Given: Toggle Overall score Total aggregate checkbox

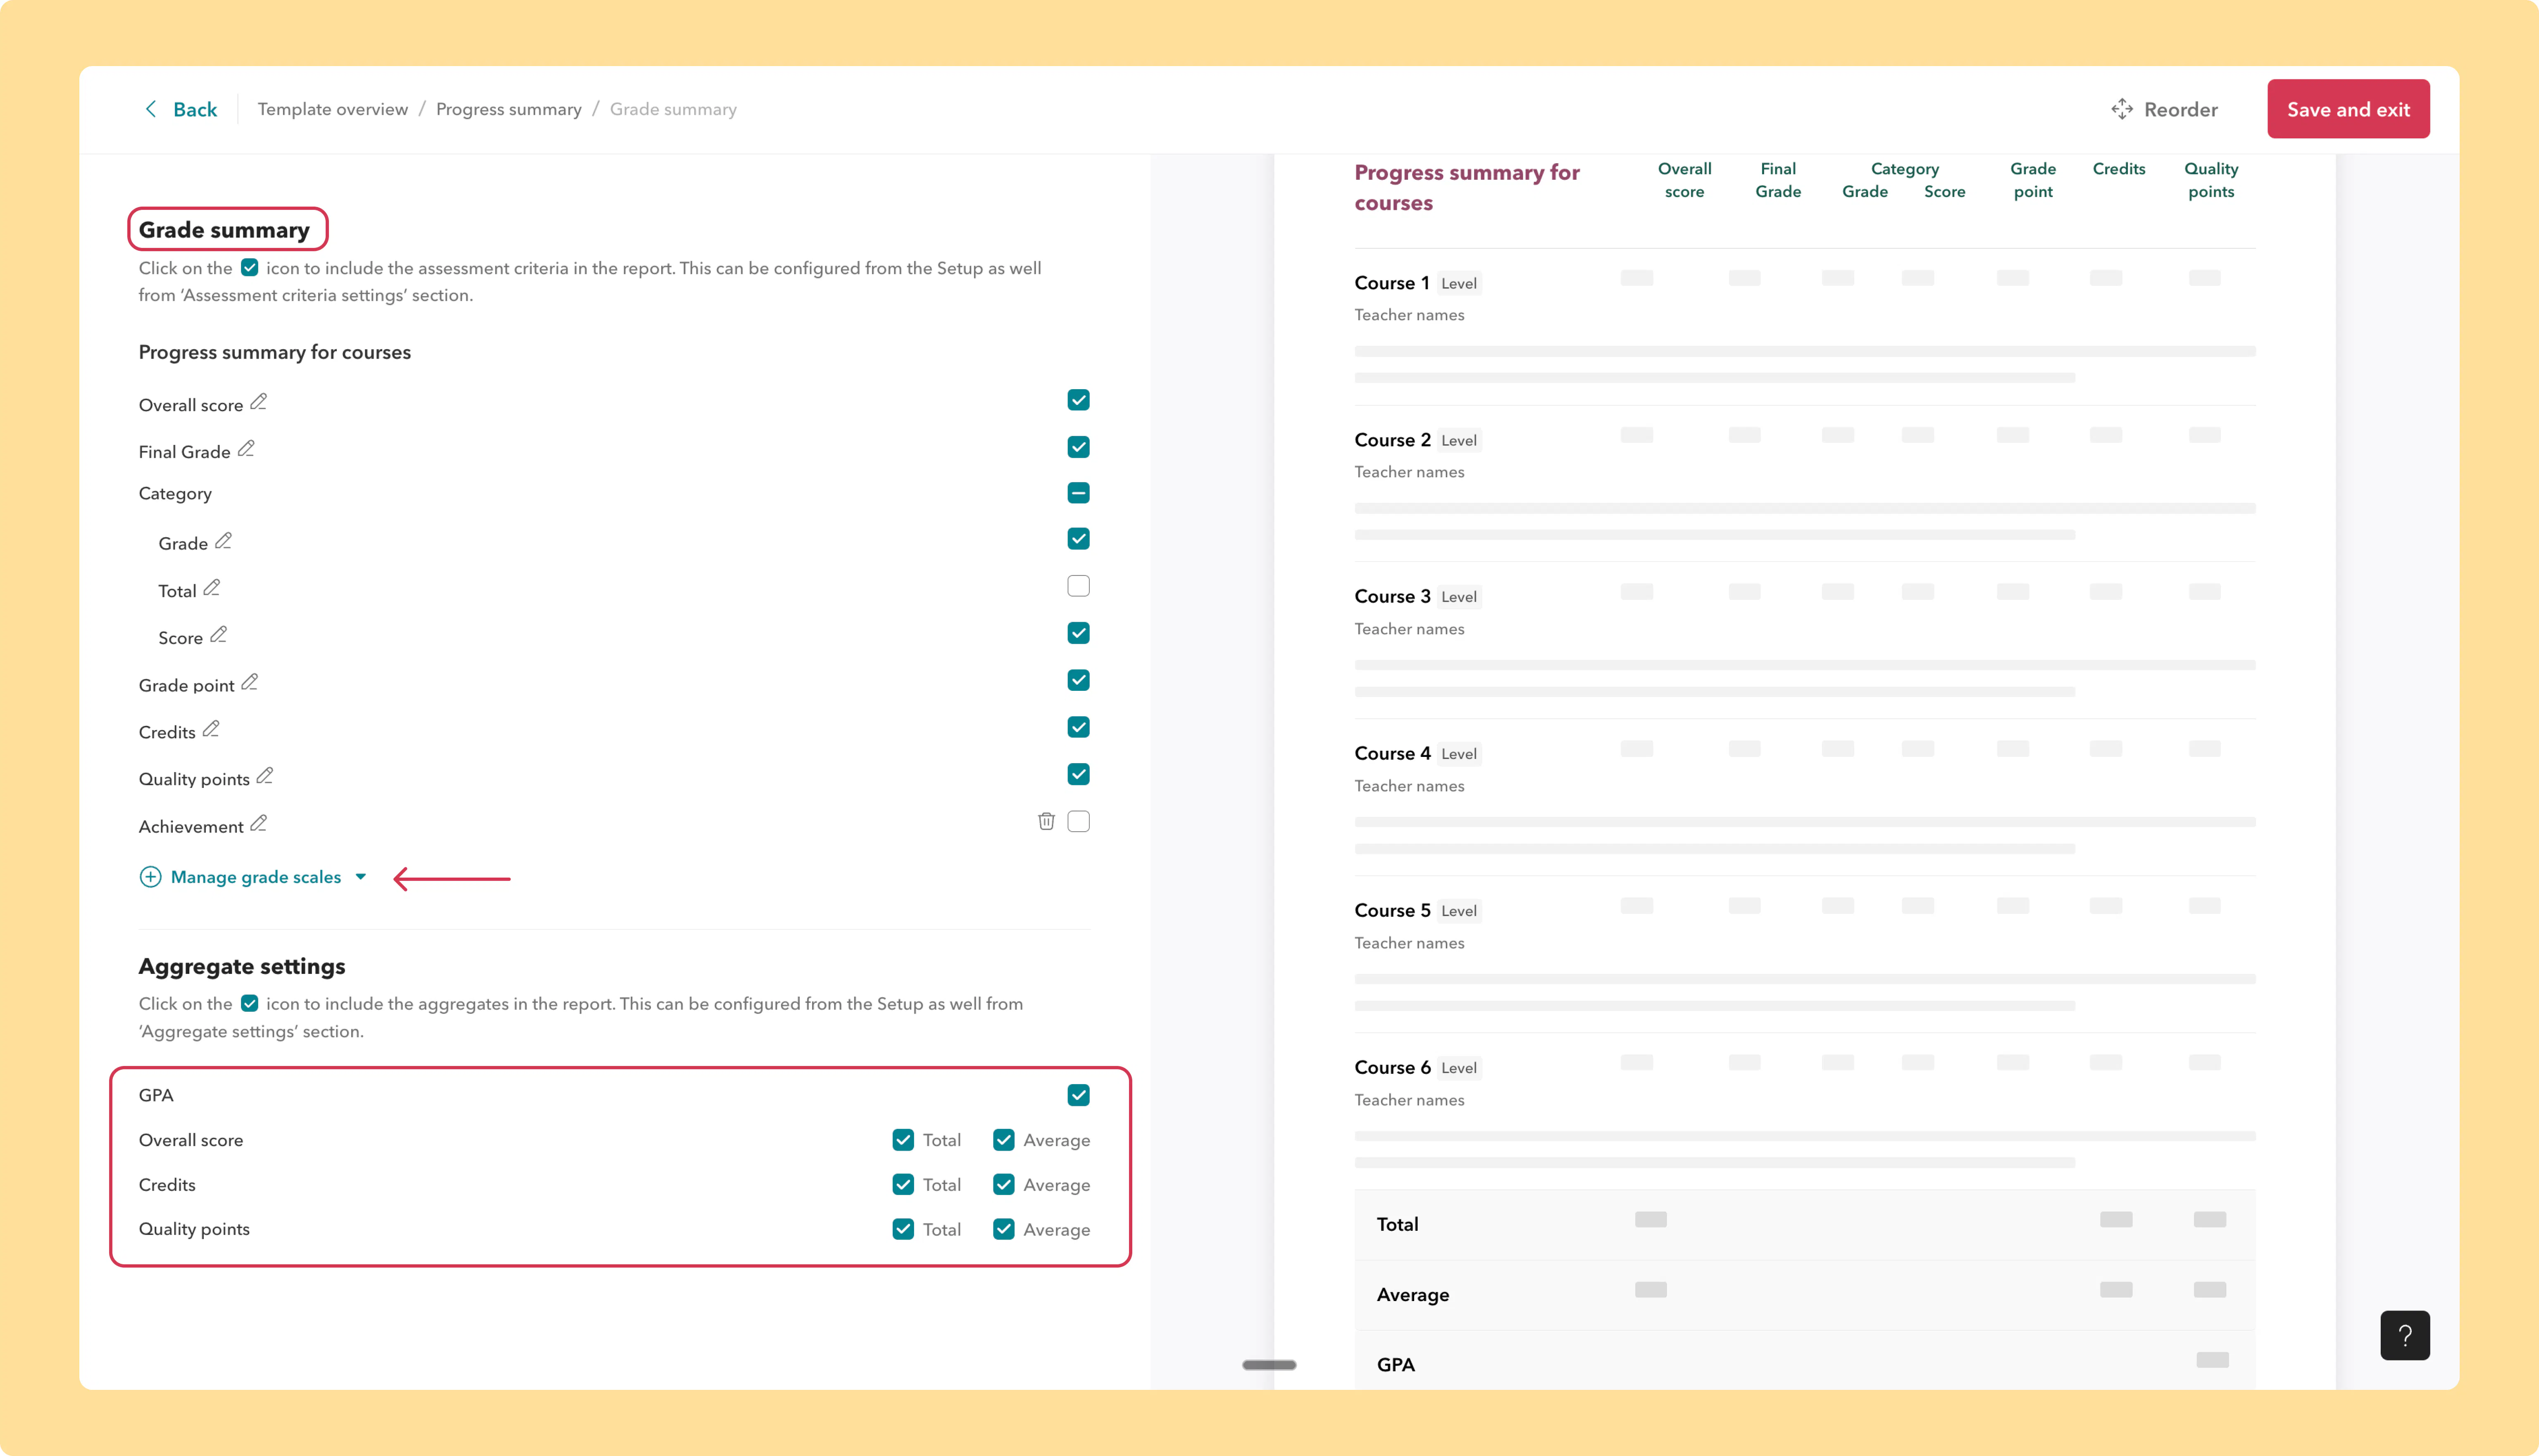Looking at the screenshot, I should 903,1140.
